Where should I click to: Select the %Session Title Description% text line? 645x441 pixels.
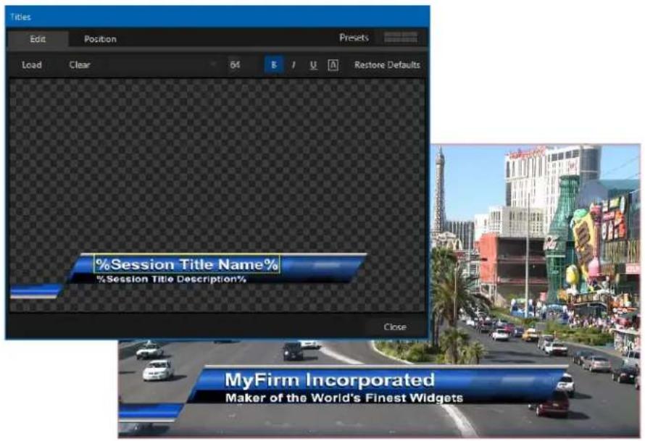[171, 279]
